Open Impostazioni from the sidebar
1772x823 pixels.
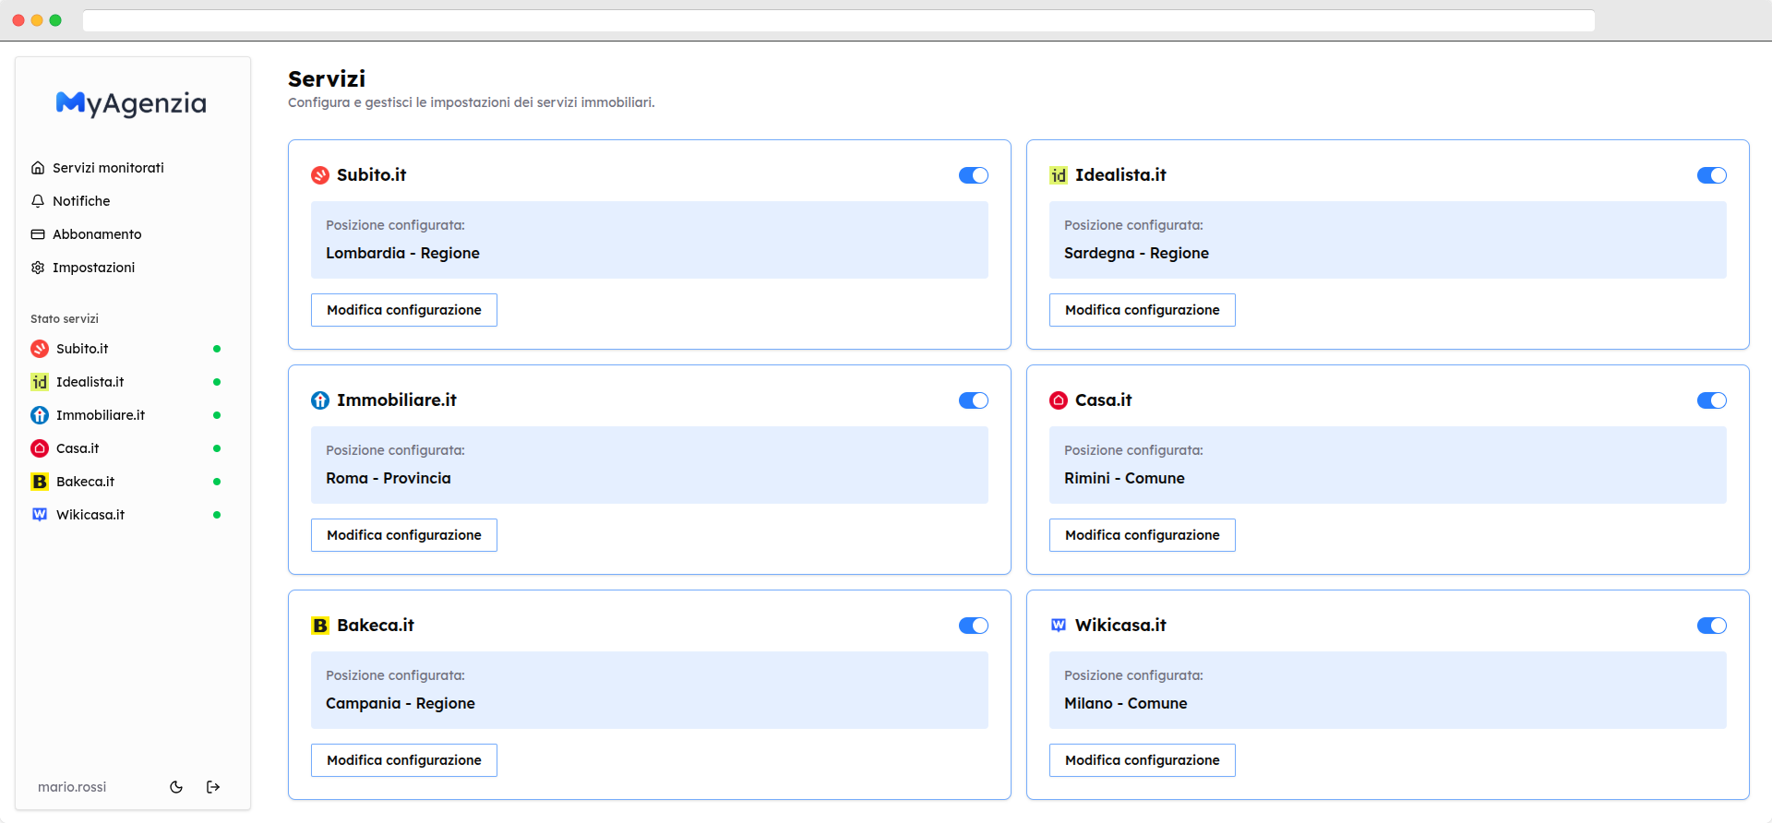coord(93,268)
